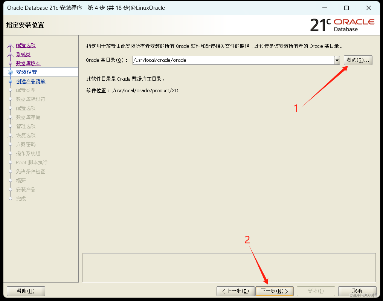The image size is (383, 301).
Task: Click the 下一步(N) next button
Action: click(275, 291)
